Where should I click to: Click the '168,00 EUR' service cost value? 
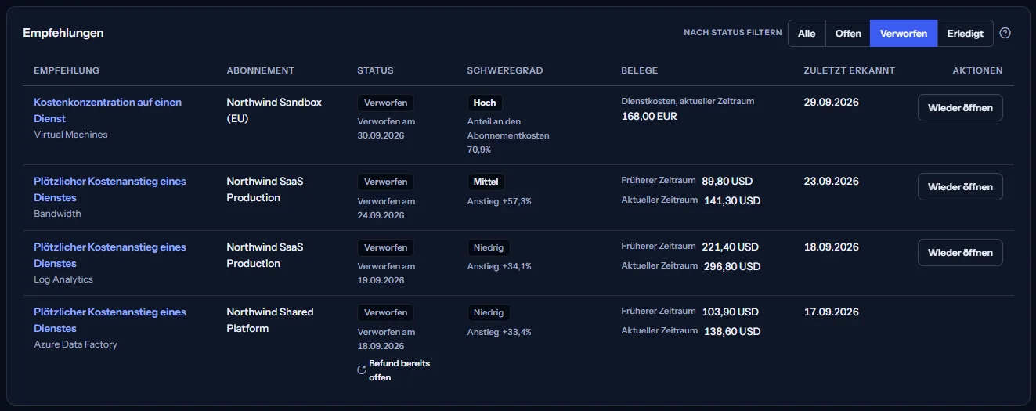click(x=649, y=117)
